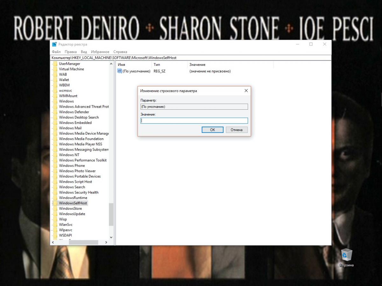The image size is (382, 286).
Task: Click the folder icon beside Windows Defender
Action: pyautogui.click(x=55, y=112)
